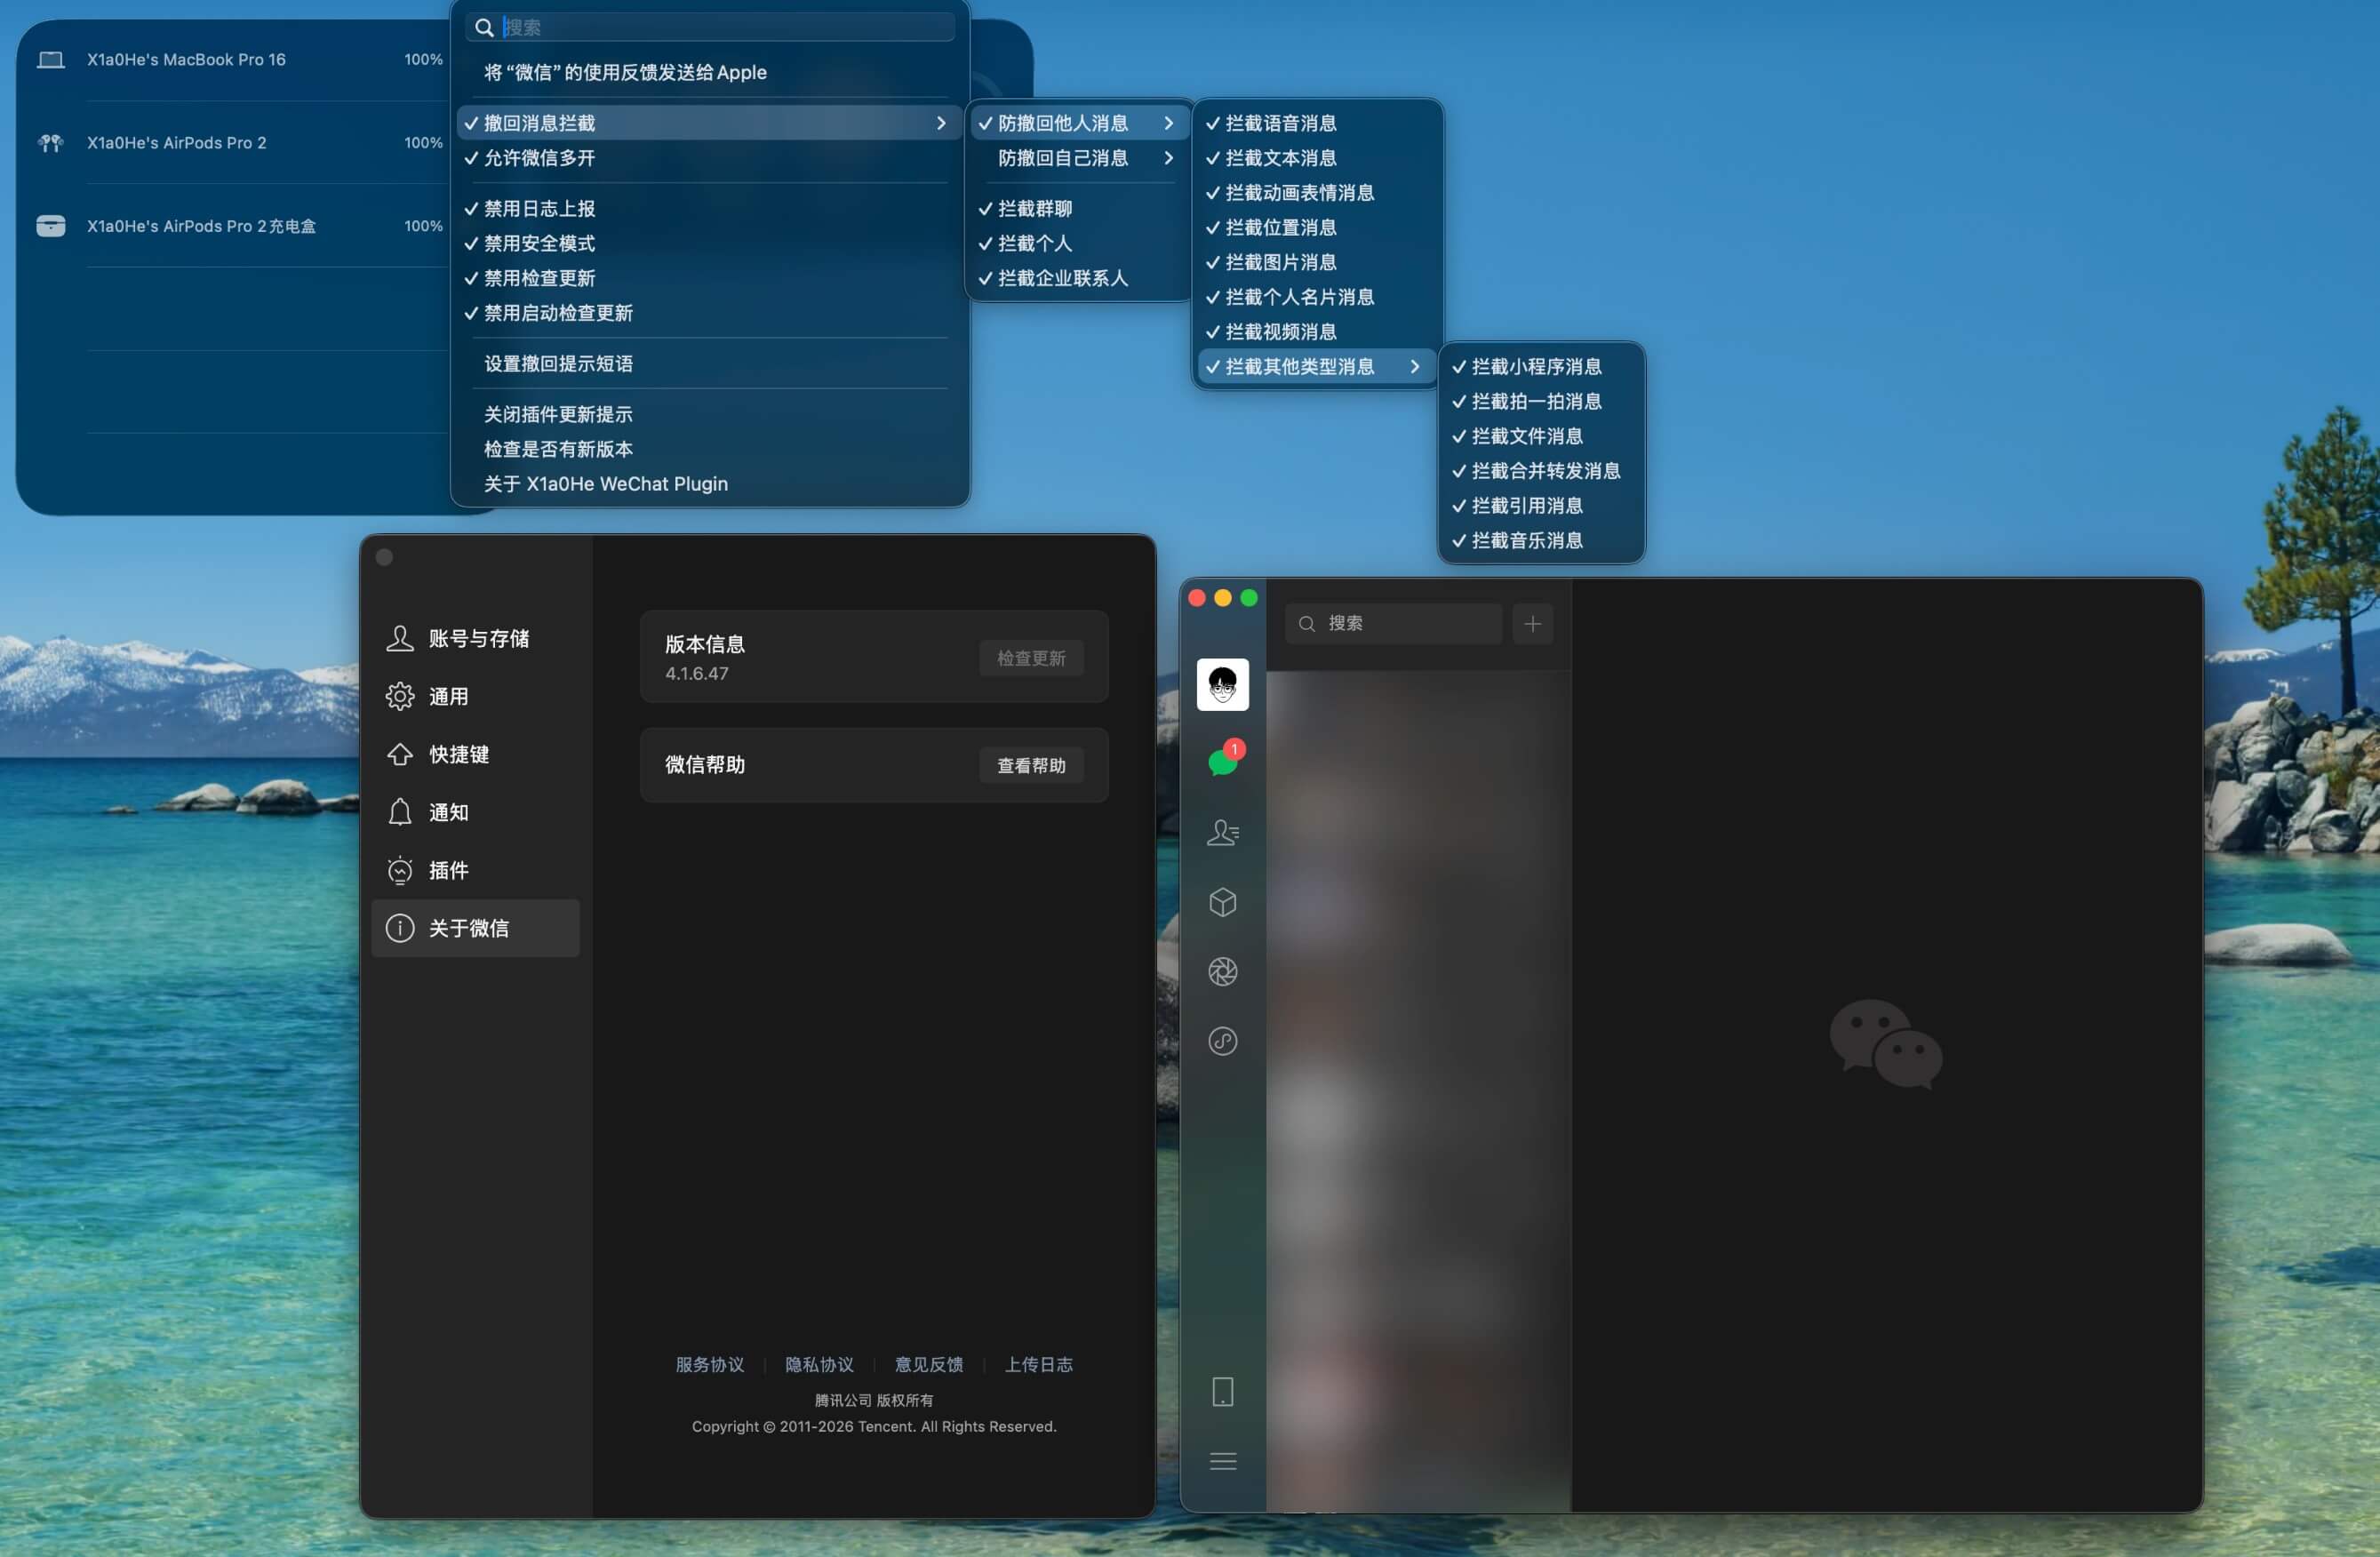Toggle 允许微信多开 option

pos(540,158)
